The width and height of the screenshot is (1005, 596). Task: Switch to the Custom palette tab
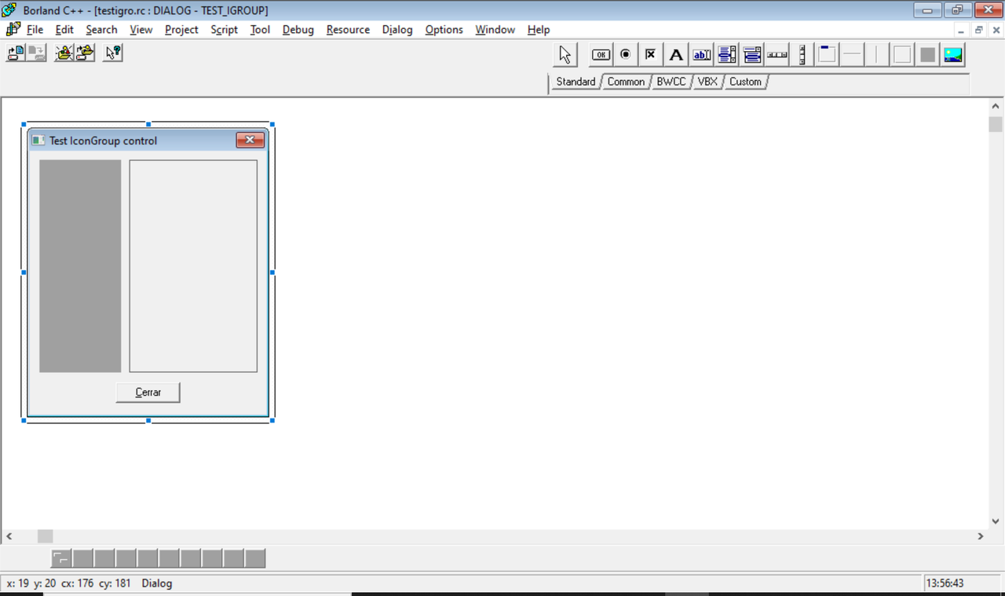[745, 82]
